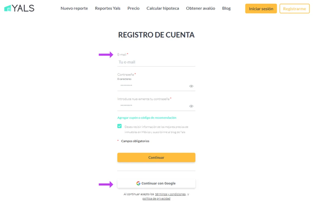This screenshot has height=205, width=314.
Task: Select the repeat password input field
Action: (152, 106)
